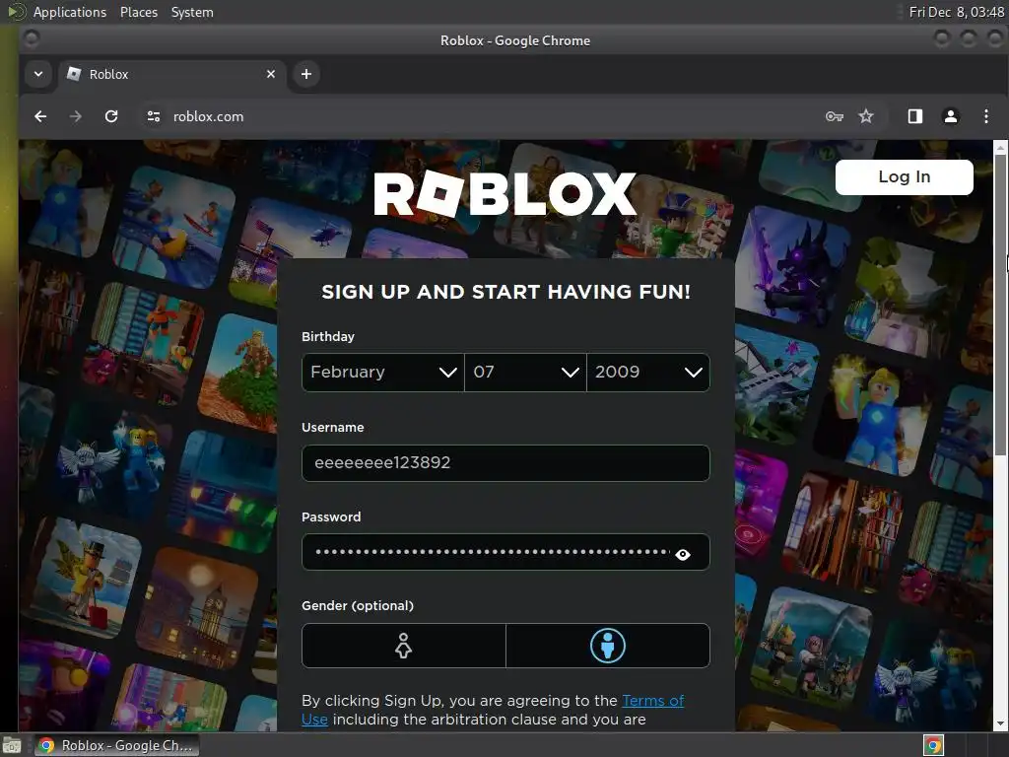Click the surfing game thumbnail in the background

173,228
